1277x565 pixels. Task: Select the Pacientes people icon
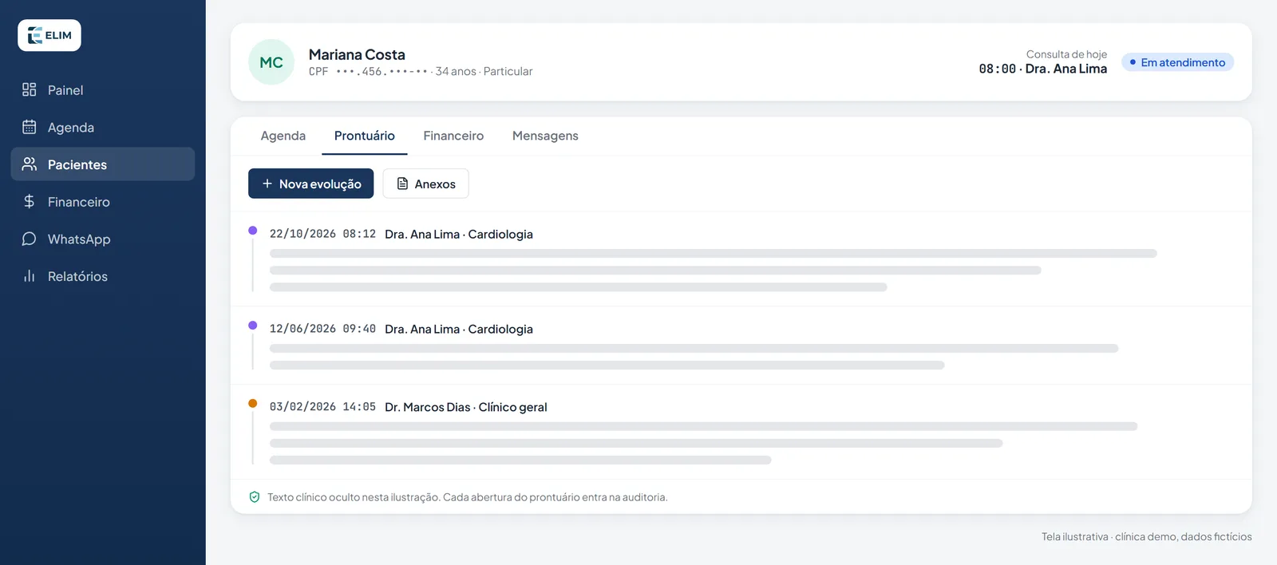(30, 164)
